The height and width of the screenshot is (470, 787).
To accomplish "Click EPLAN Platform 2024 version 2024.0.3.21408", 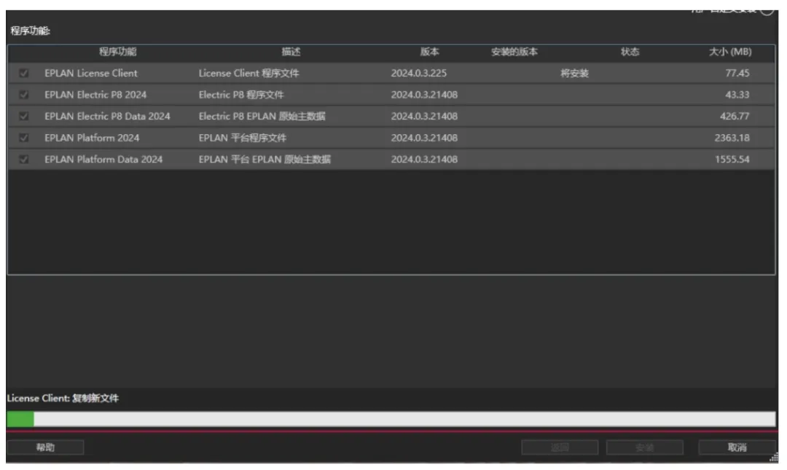I will click(x=424, y=138).
